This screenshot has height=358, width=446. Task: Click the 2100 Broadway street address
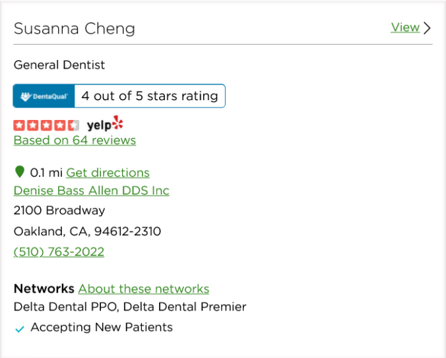coord(59,211)
